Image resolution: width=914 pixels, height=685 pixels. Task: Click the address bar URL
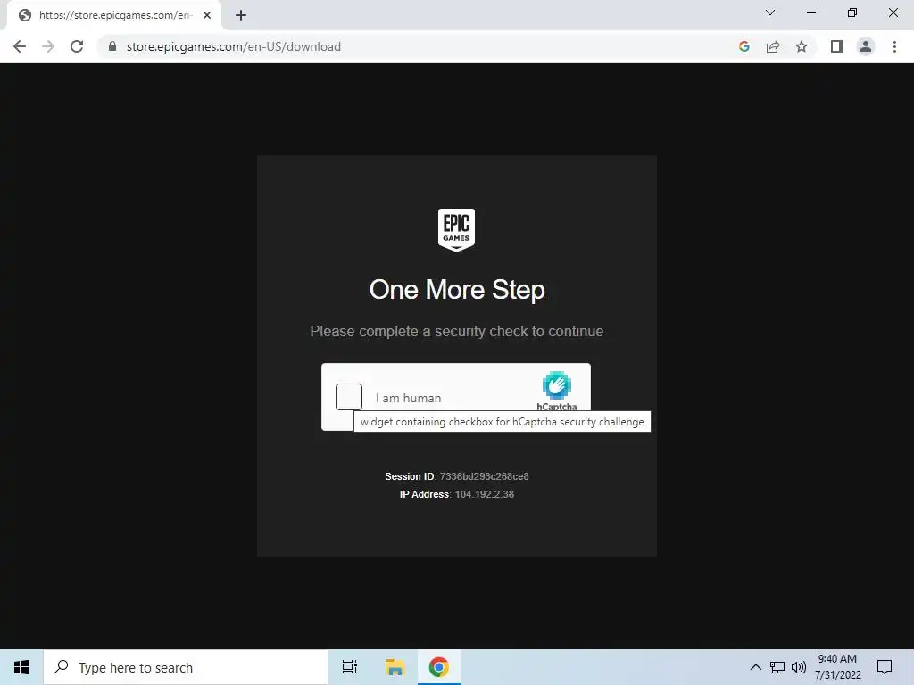(234, 46)
